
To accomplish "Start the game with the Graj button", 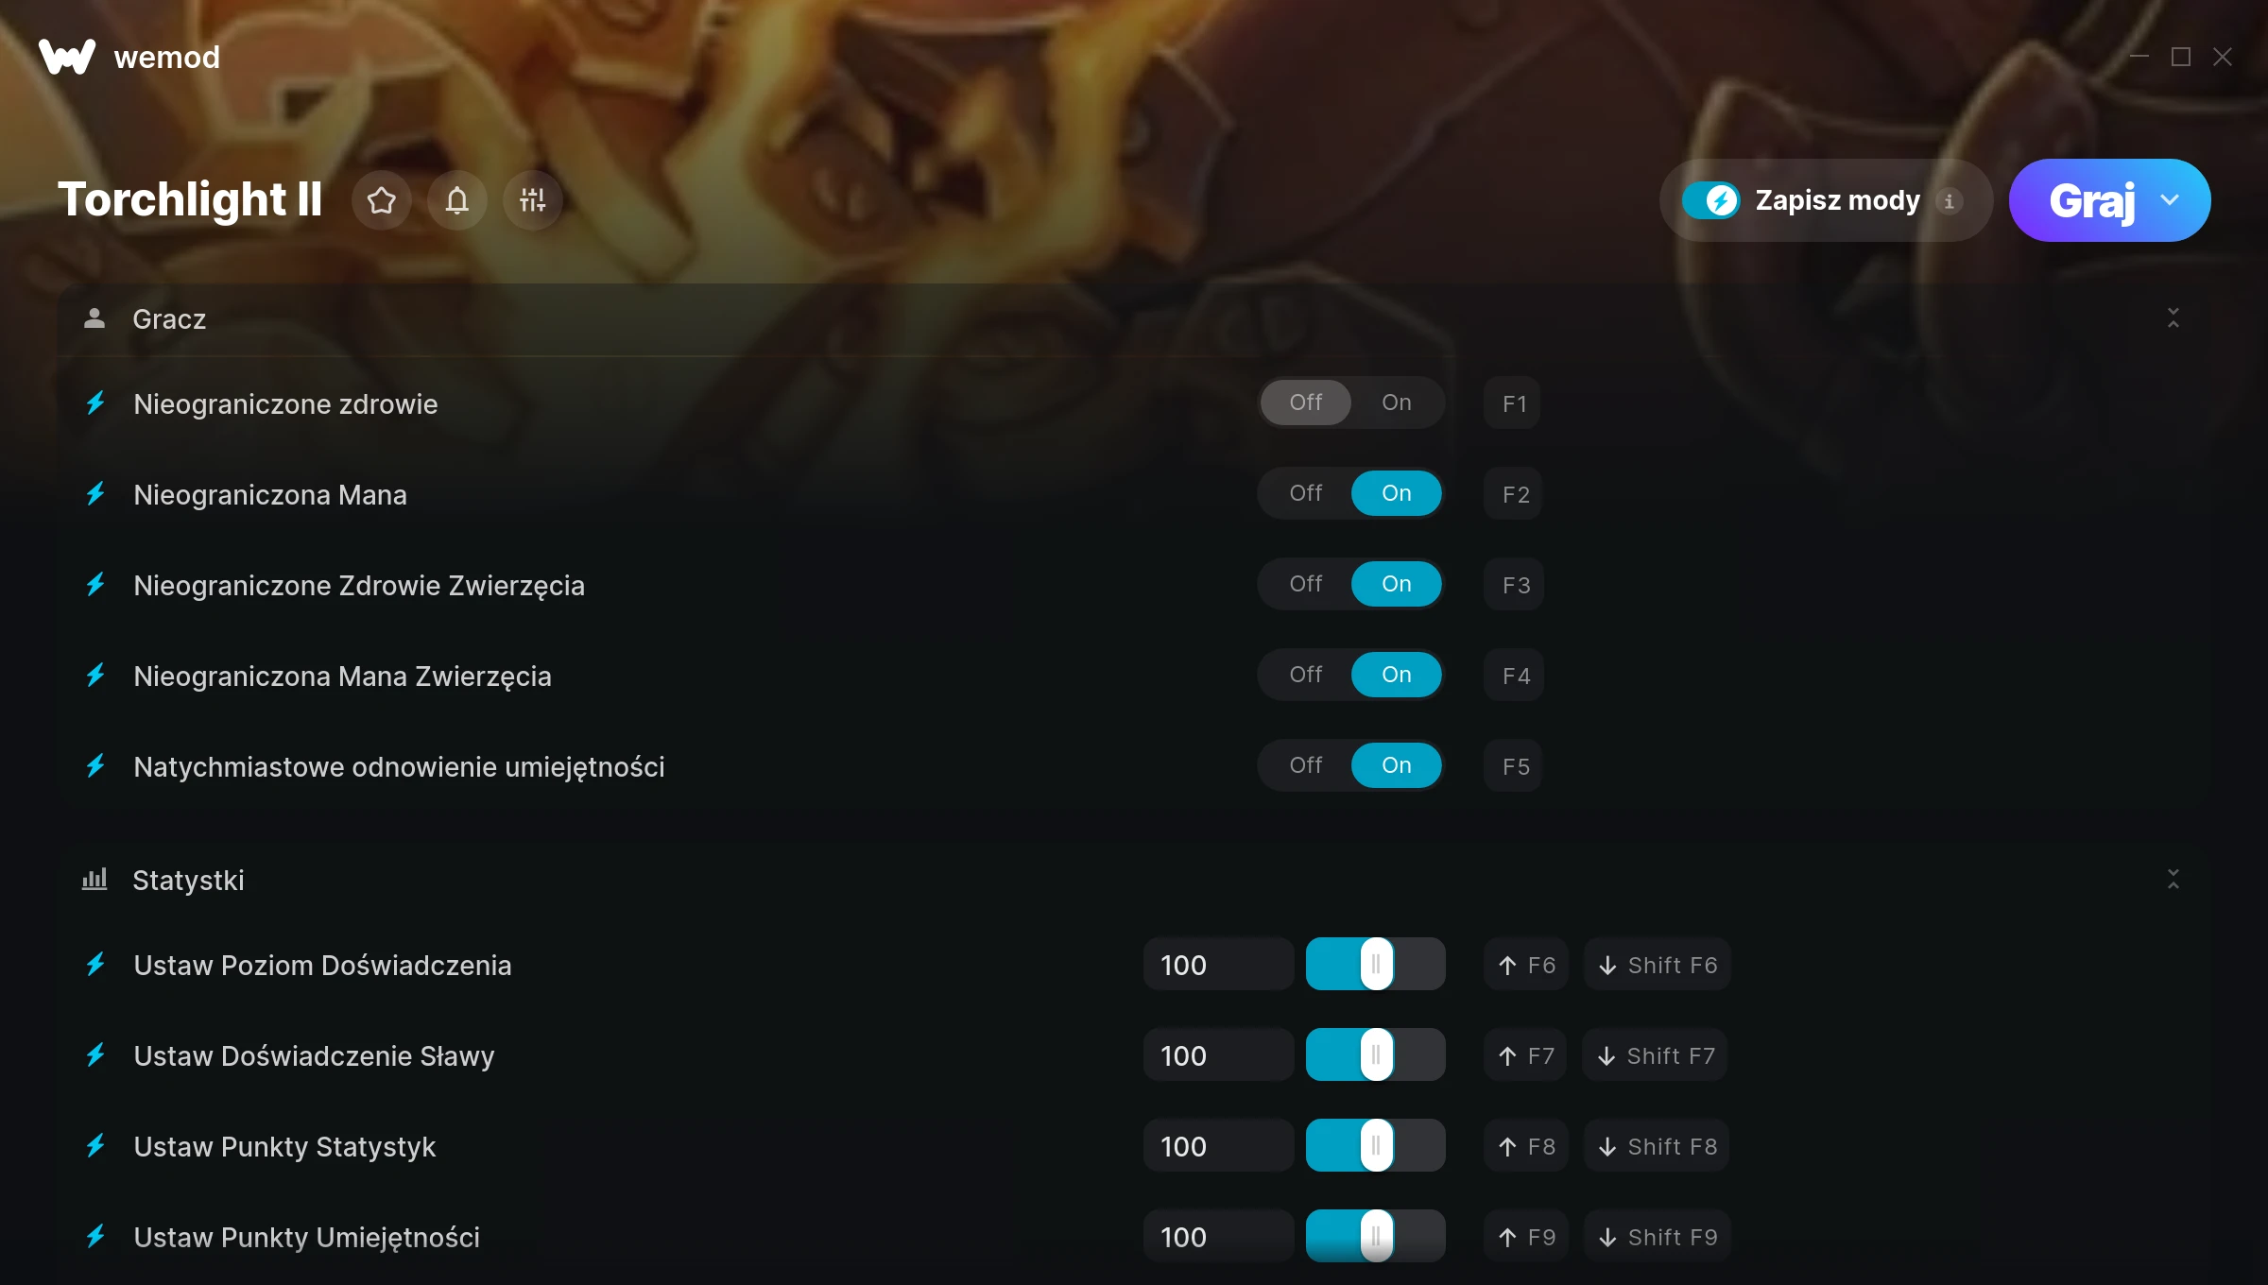I will click(x=2090, y=200).
